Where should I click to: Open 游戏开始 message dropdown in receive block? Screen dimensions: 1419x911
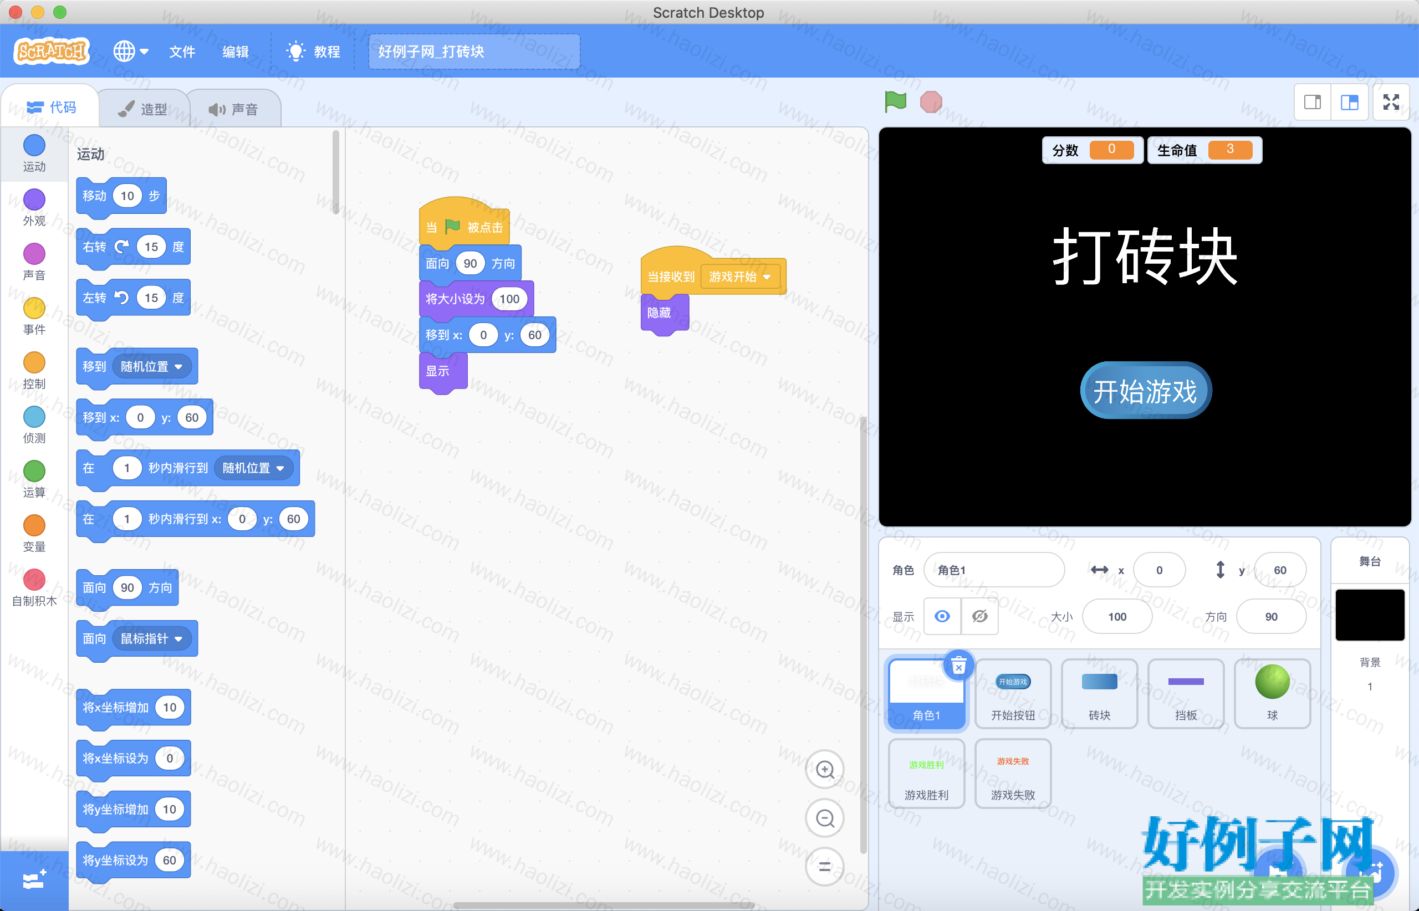739,277
